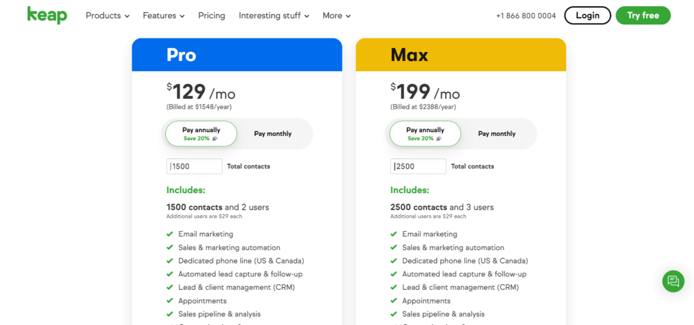Image resolution: width=694 pixels, height=325 pixels.
Task: Select Pay annually on the Max plan
Action: (426, 133)
